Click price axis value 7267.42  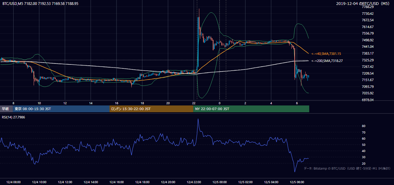click(368, 67)
